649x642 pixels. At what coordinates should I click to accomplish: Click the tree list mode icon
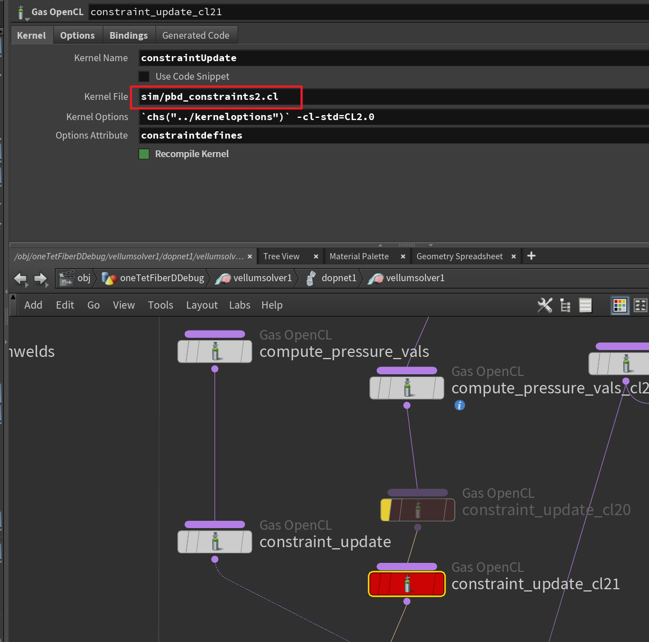pos(565,305)
